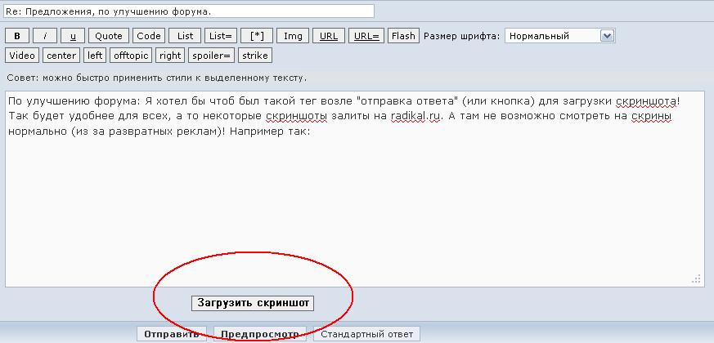Insert the List= ordered list tag
This screenshot has width=714, height=343.
(220, 36)
